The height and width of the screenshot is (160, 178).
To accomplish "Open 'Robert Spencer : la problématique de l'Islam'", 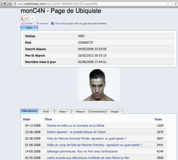I will (76, 132).
